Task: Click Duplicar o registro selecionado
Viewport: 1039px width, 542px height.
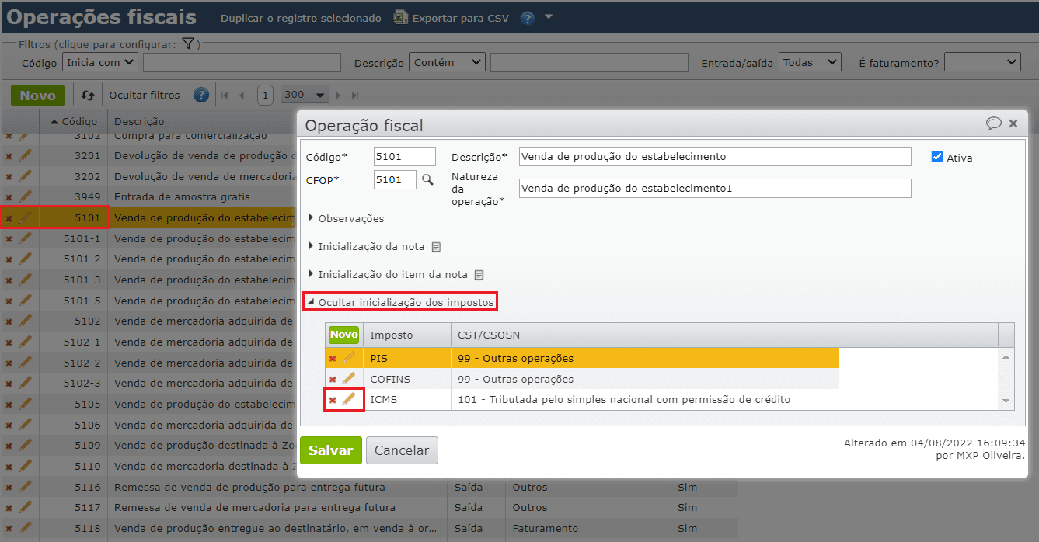Action: tap(301, 18)
